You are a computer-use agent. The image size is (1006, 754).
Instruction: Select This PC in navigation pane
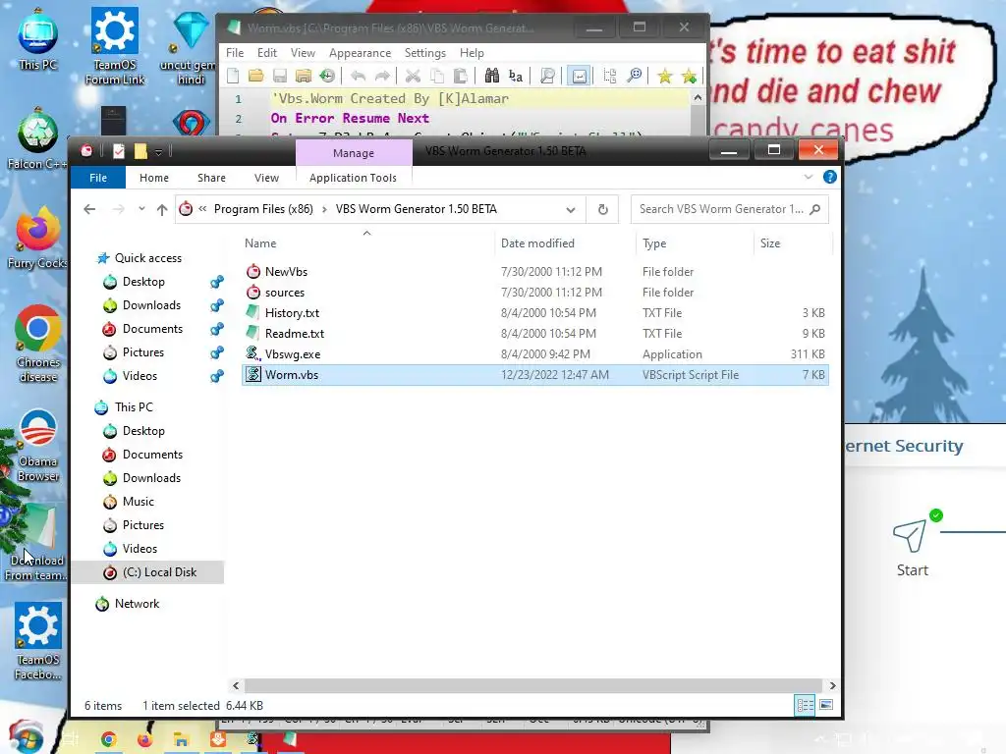[134, 407]
